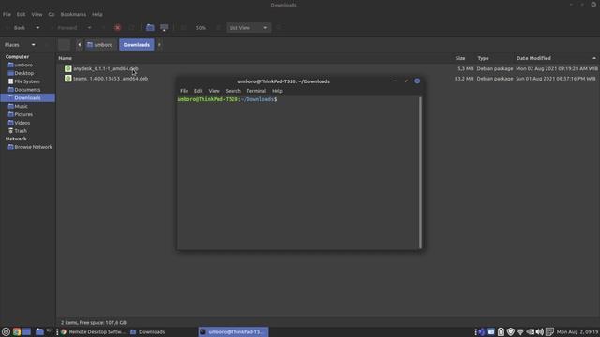
Task: Open Home folder via toolbar folder icon
Action: pyautogui.click(x=150, y=28)
